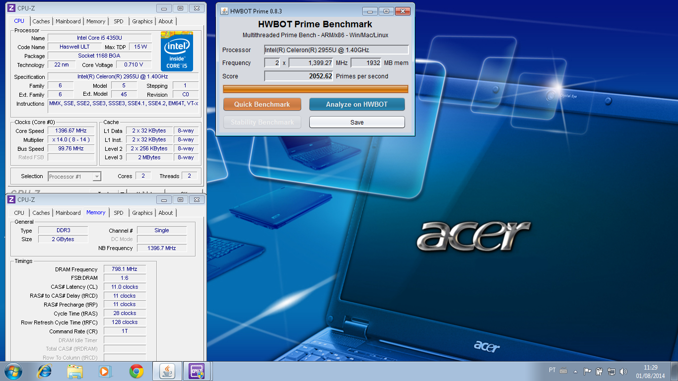Click the PT language indicator in the tray
This screenshot has height=381, width=678.
coord(552,370)
